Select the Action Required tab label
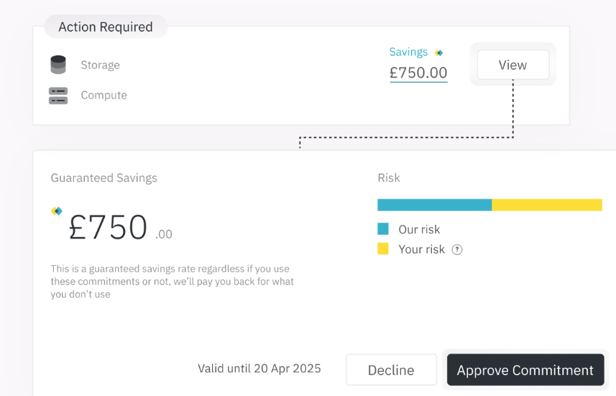Screen dimensions: 616x396 106,27
